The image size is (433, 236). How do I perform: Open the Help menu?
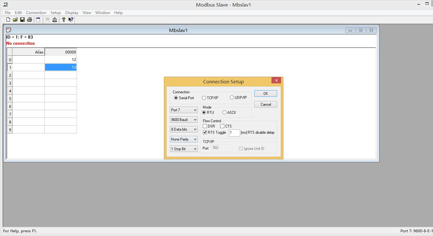pyautogui.click(x=118, y=12)
